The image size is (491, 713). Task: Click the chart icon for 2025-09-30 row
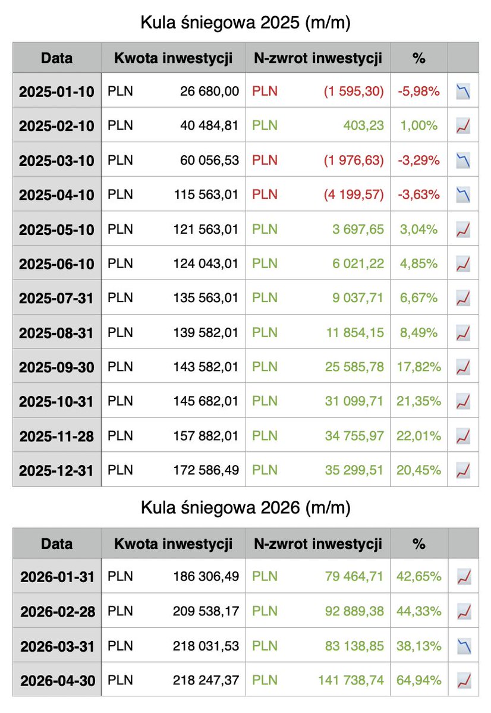coord(462,366)
